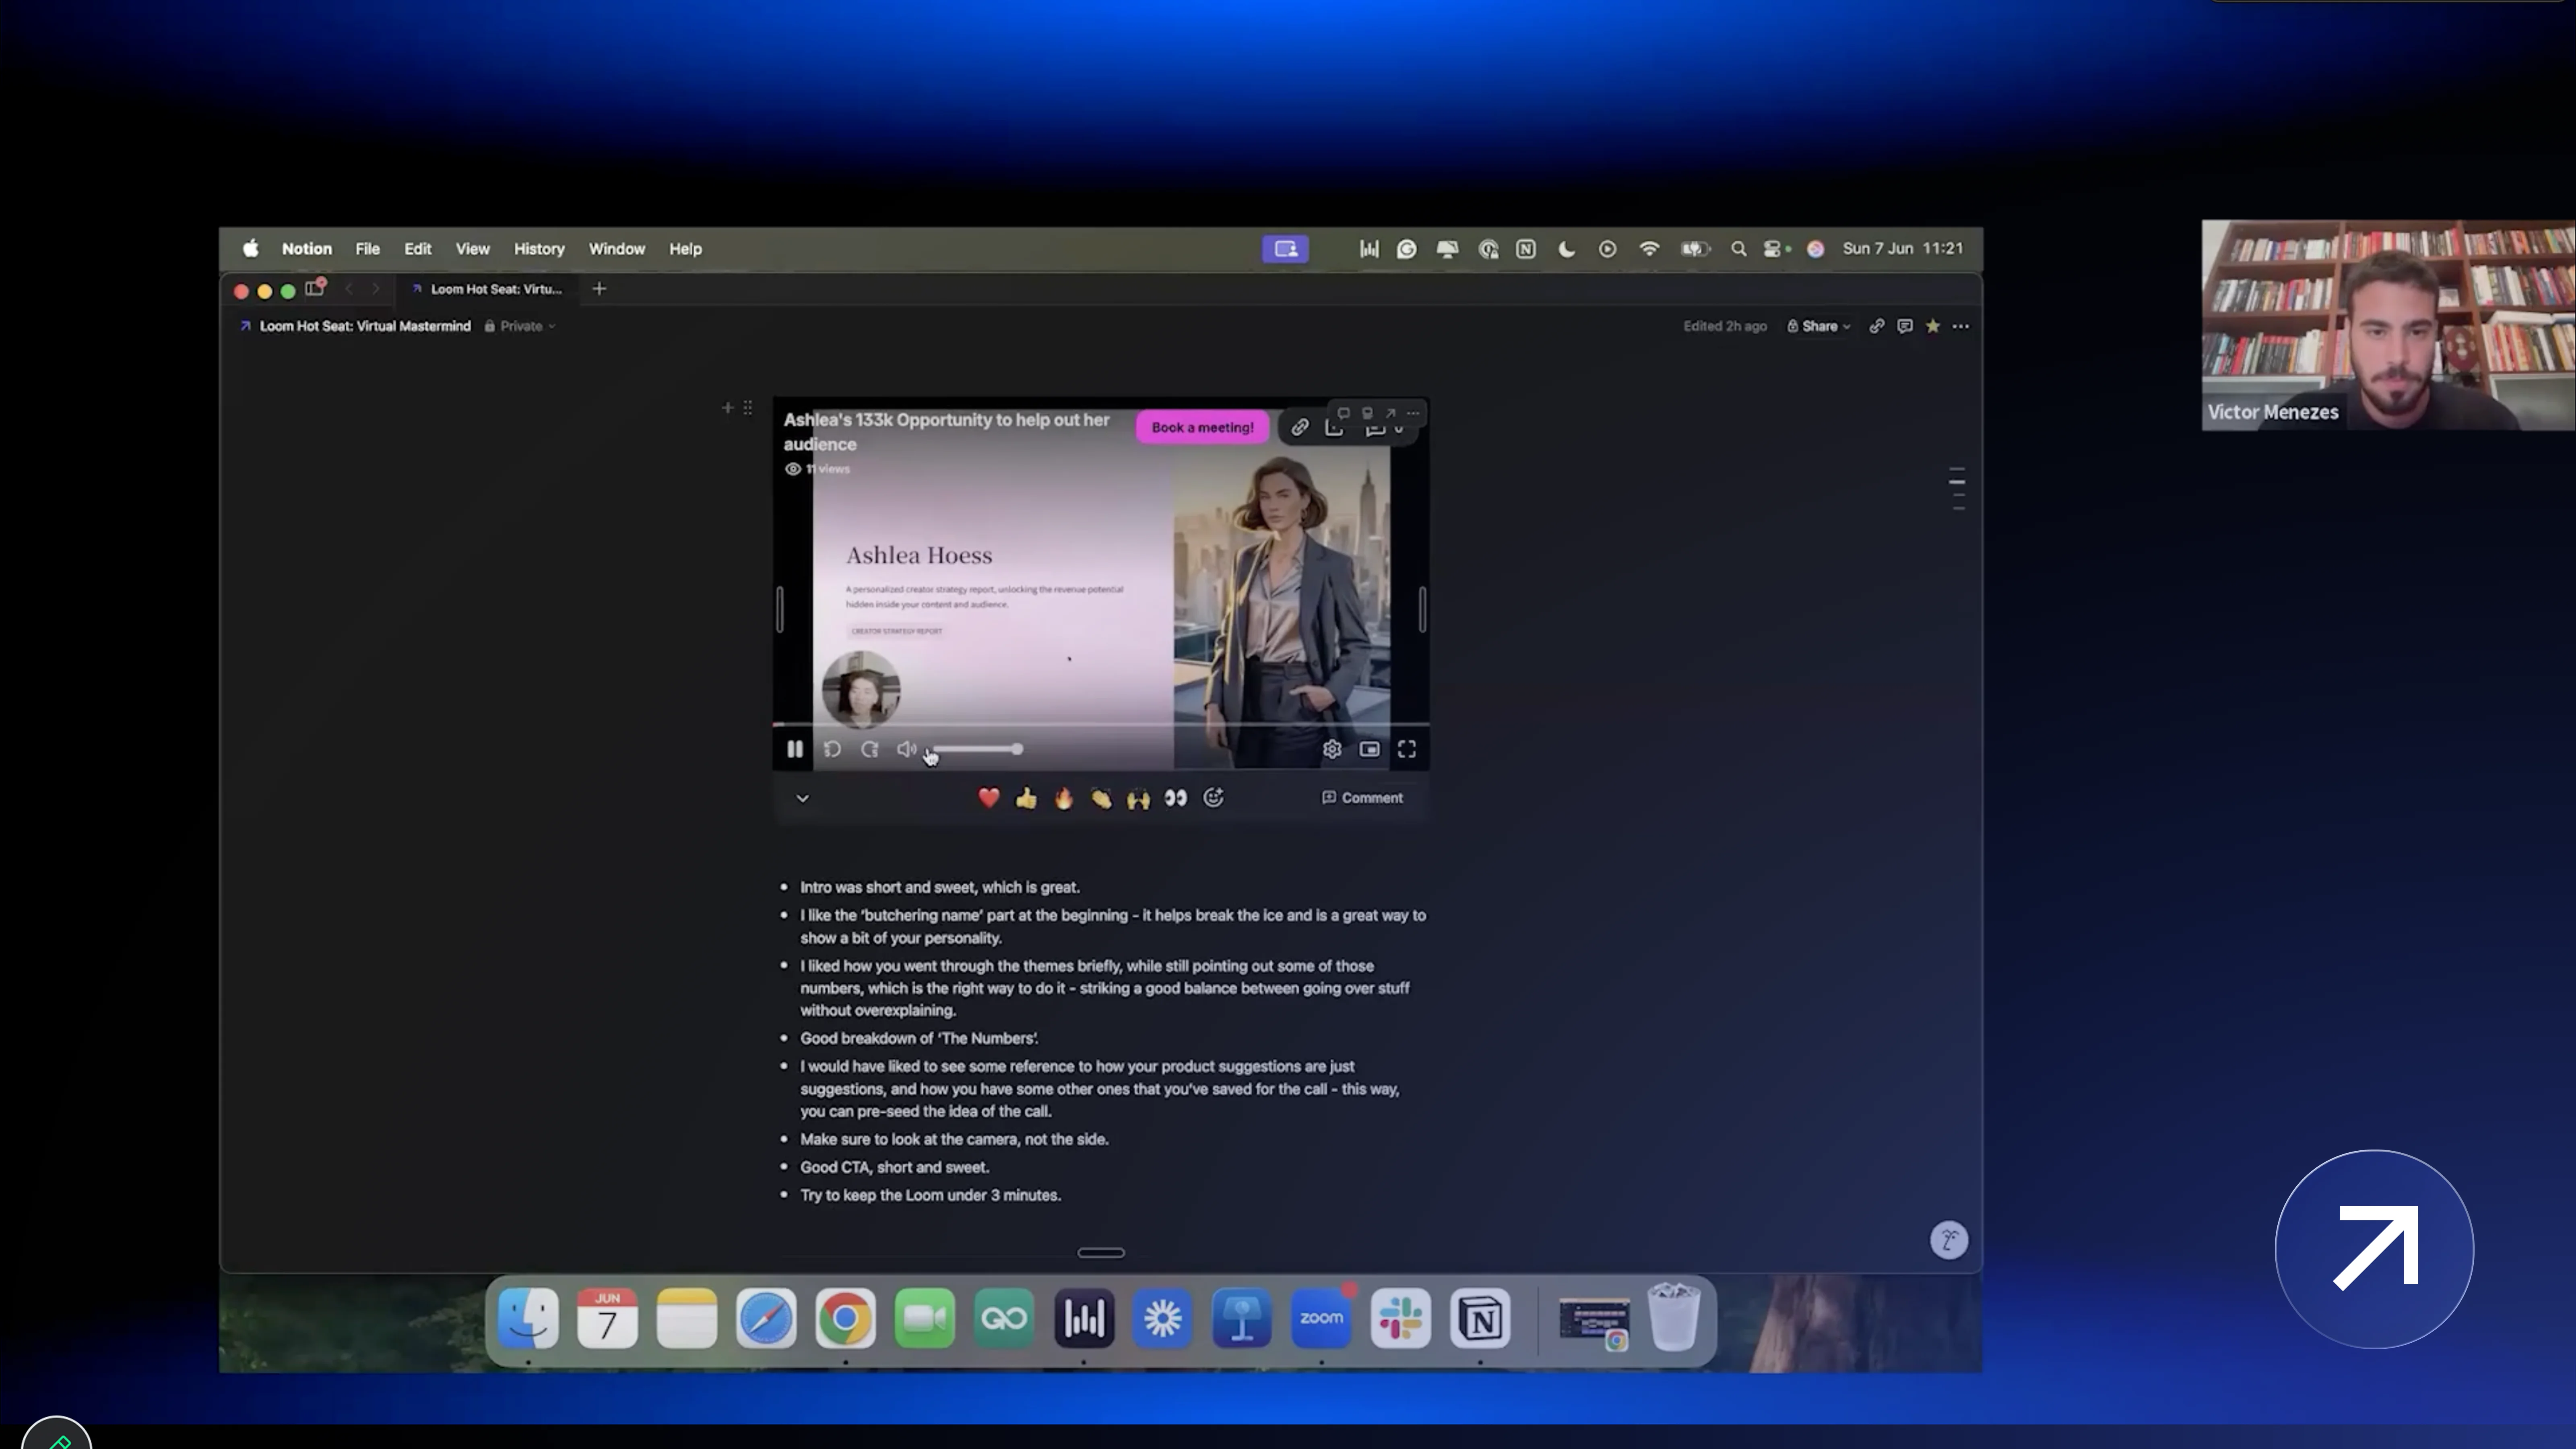Mute the Loom video volume
The height and width of the screenshot is (1449, 2576).
pyautogui.click(x=906, y=749)
